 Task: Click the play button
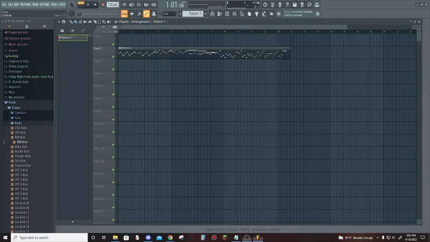point(88,5)
